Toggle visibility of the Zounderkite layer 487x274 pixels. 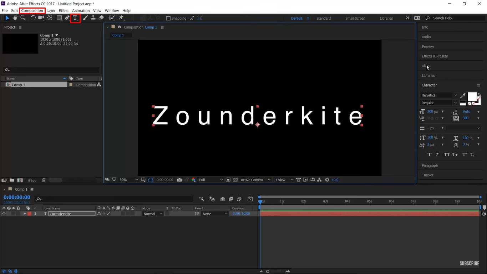point(4,213)
